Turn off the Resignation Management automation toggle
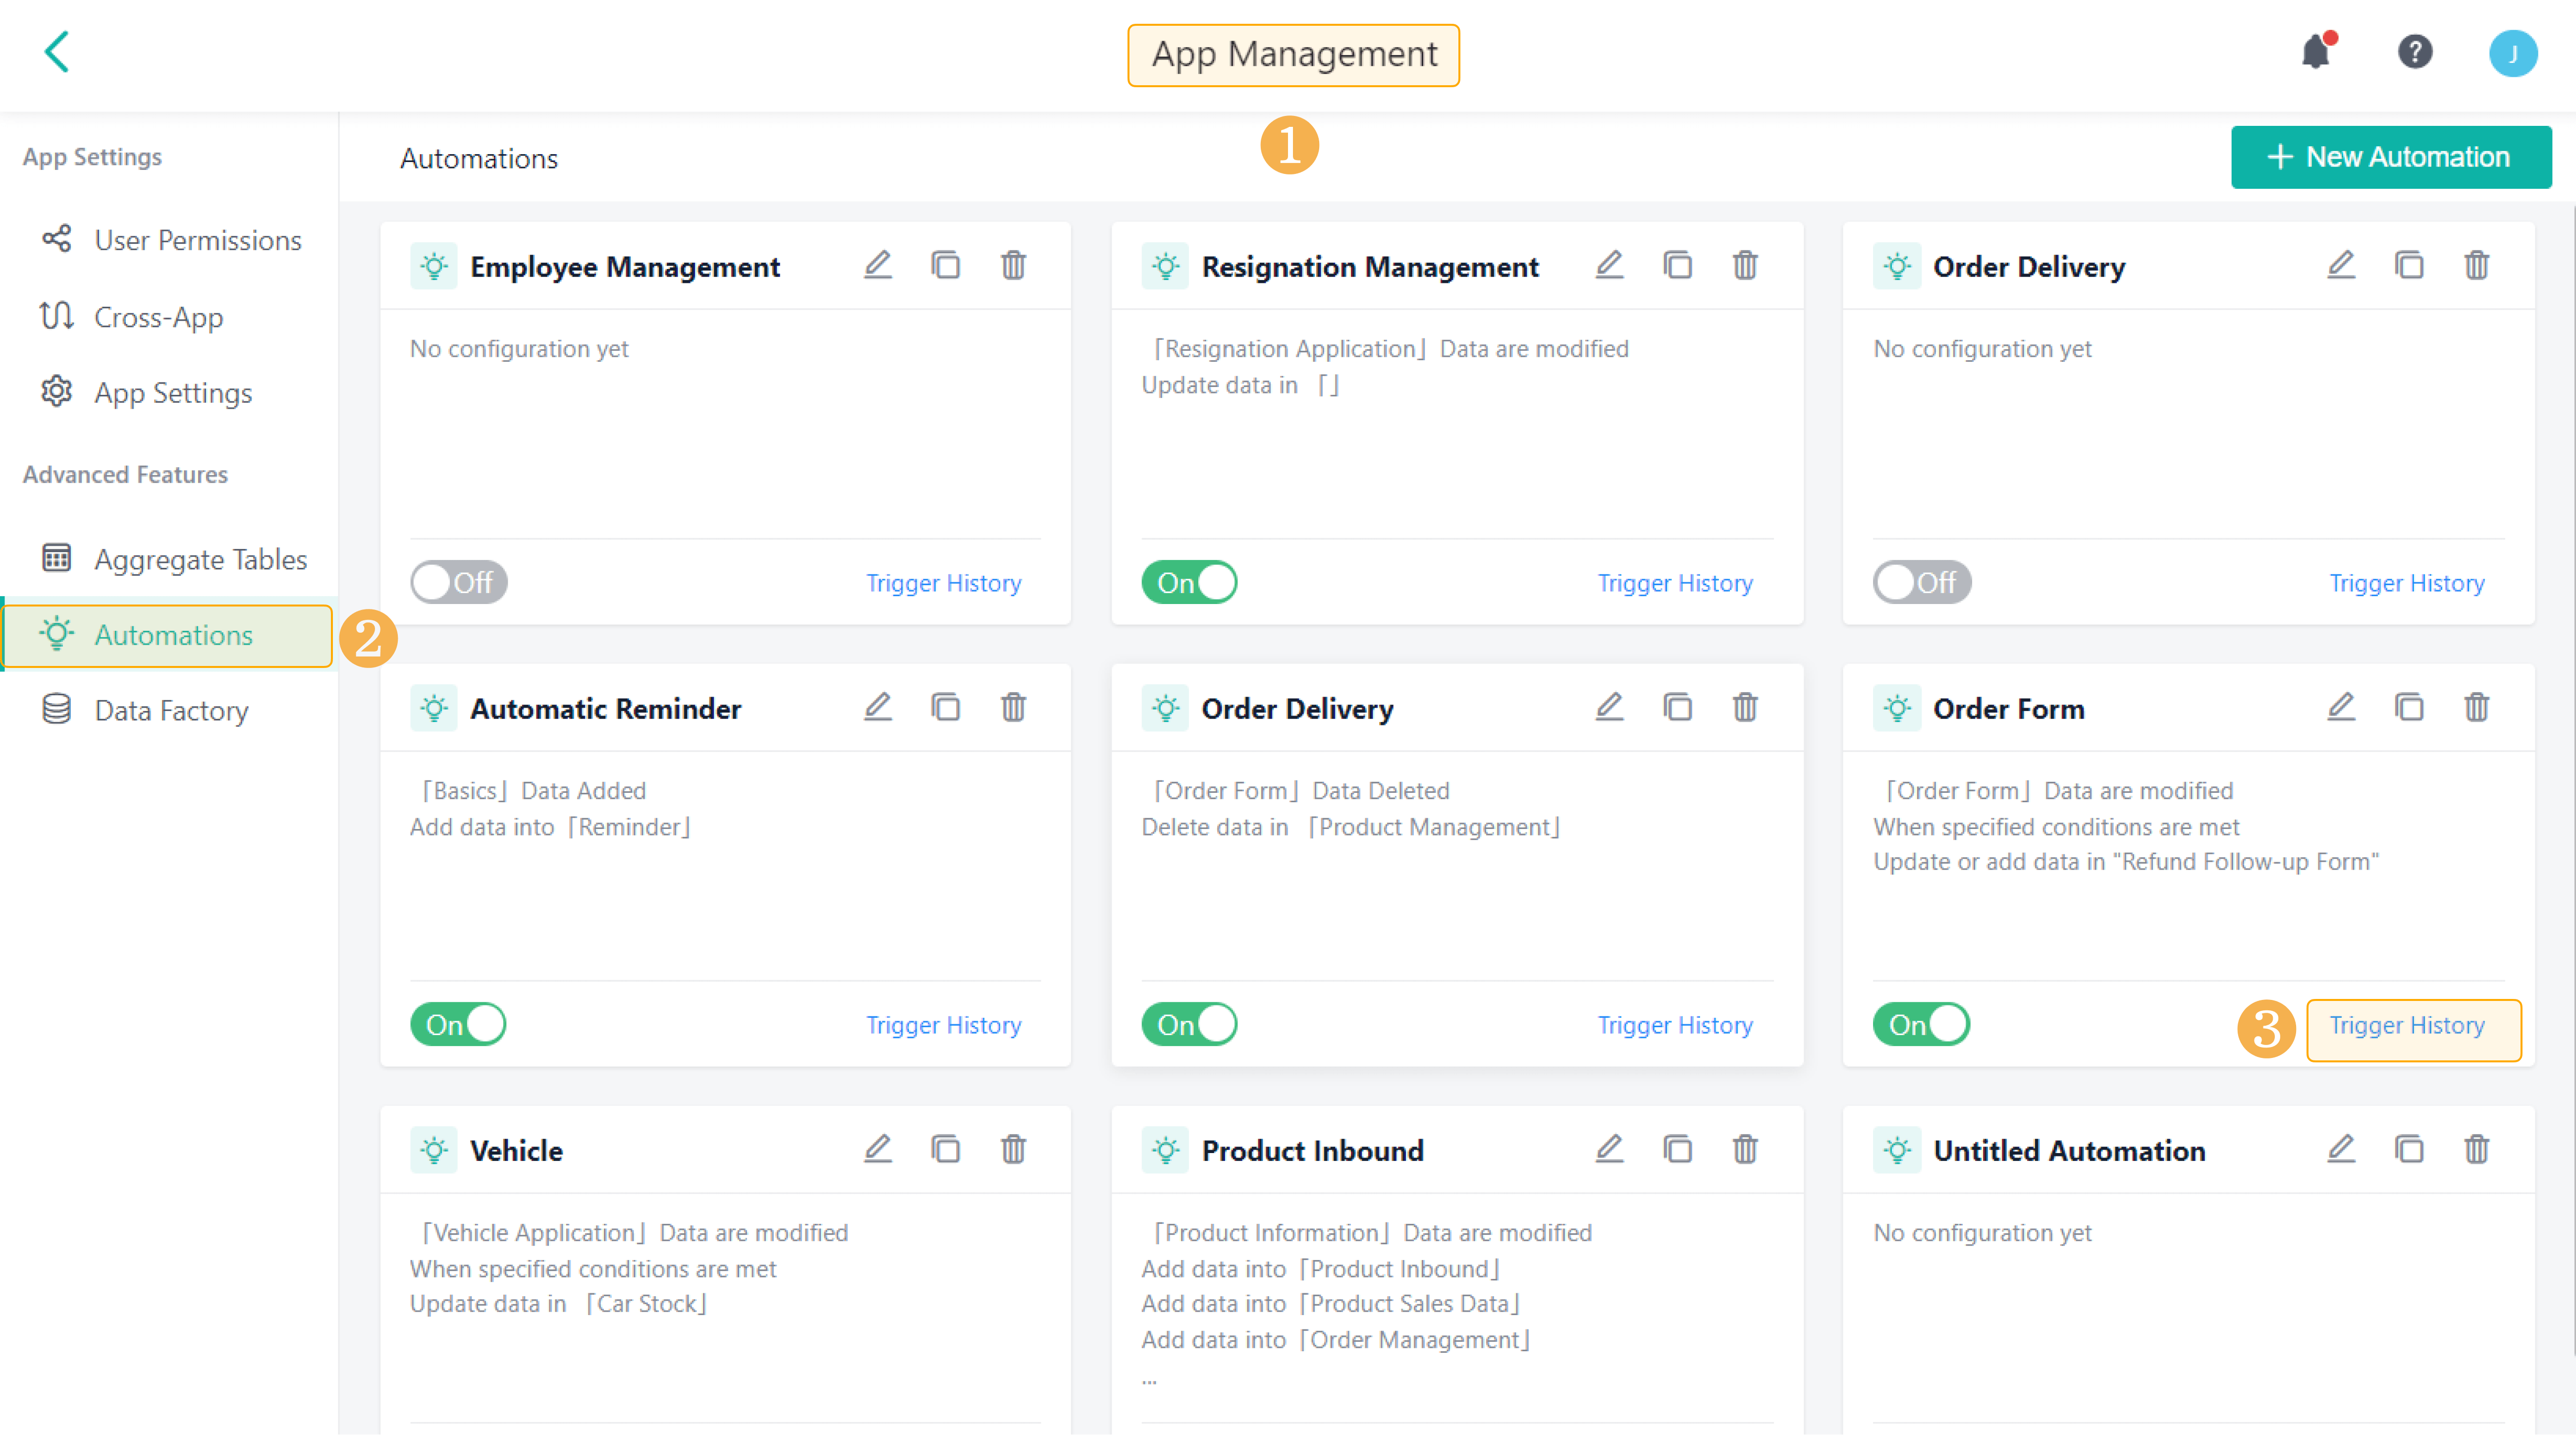The width and height of the screenshot is (2576, 1435). pyautogui.click(x=1190, y=582)
